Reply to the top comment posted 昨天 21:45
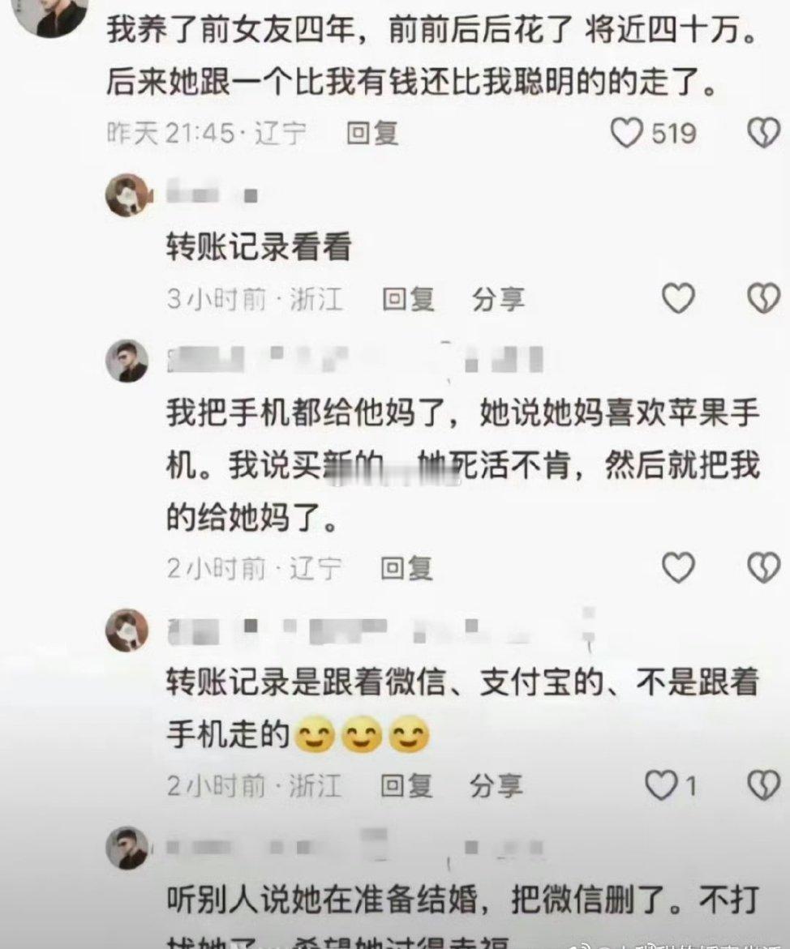 [x=372, y=133]
